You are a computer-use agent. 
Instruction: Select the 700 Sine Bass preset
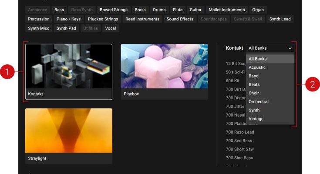239,158
